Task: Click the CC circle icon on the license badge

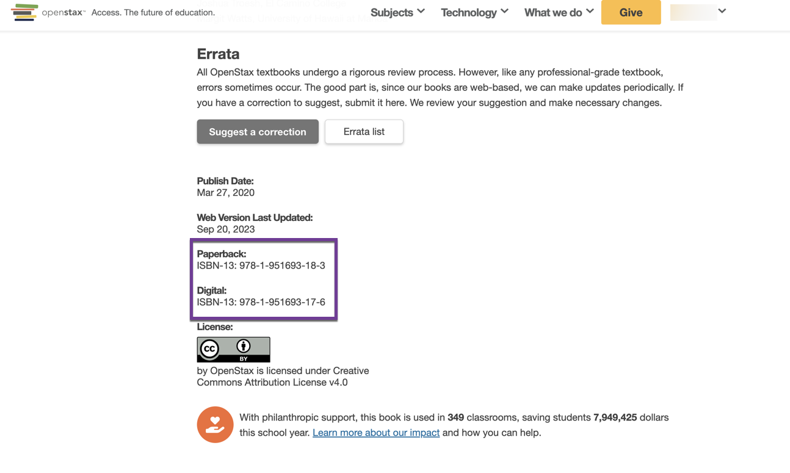Action: coord(209,349)
